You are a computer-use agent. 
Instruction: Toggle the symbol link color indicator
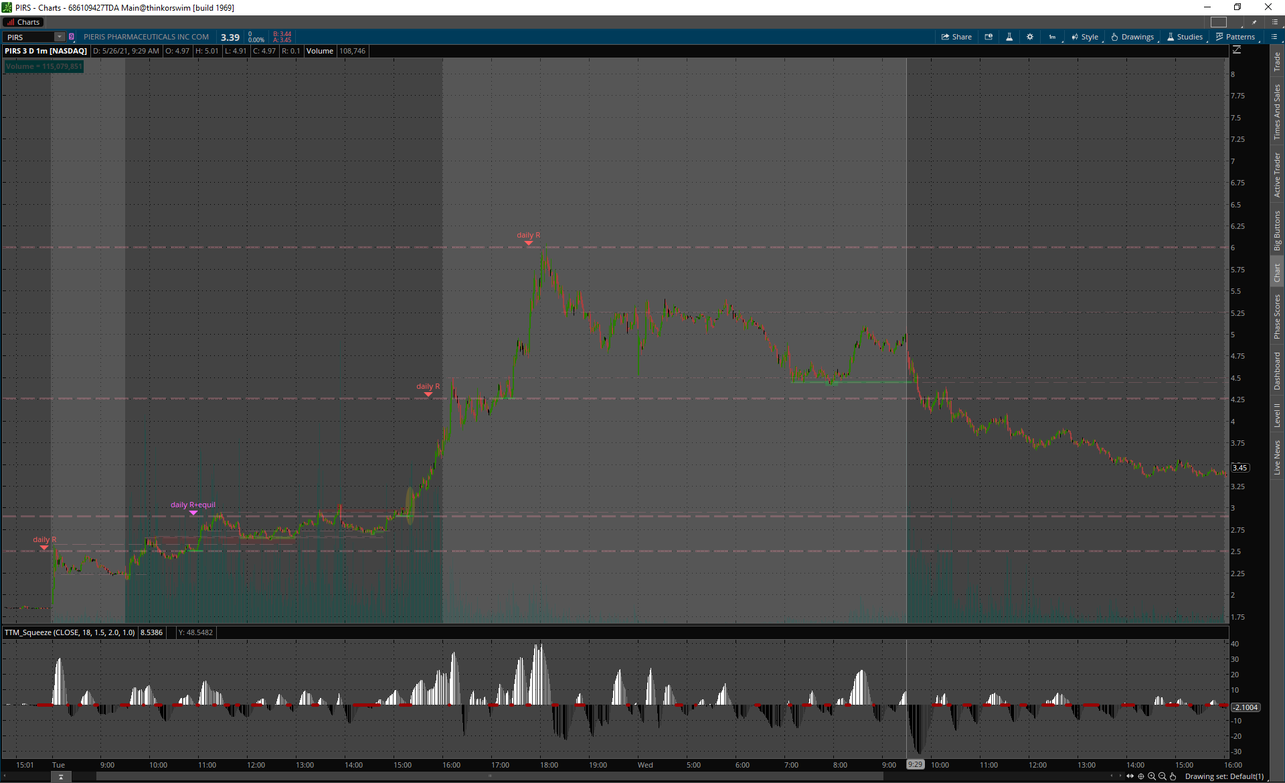click(72, 37)
